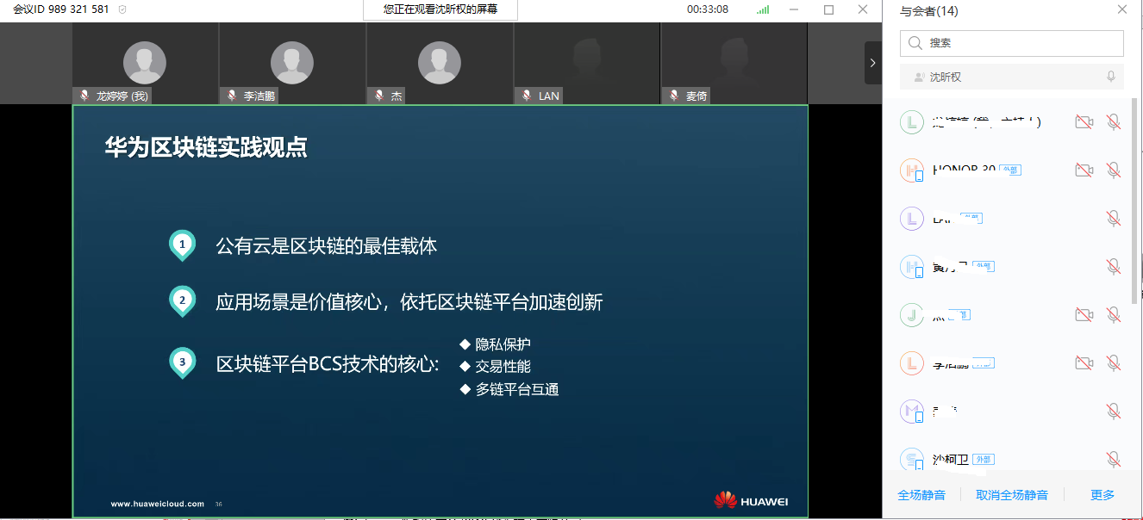Image resolution: width=1143 pixels, height=520 pixels.
Task: Toggle camera for orange L avatar participant
Action: [1084, 363]
